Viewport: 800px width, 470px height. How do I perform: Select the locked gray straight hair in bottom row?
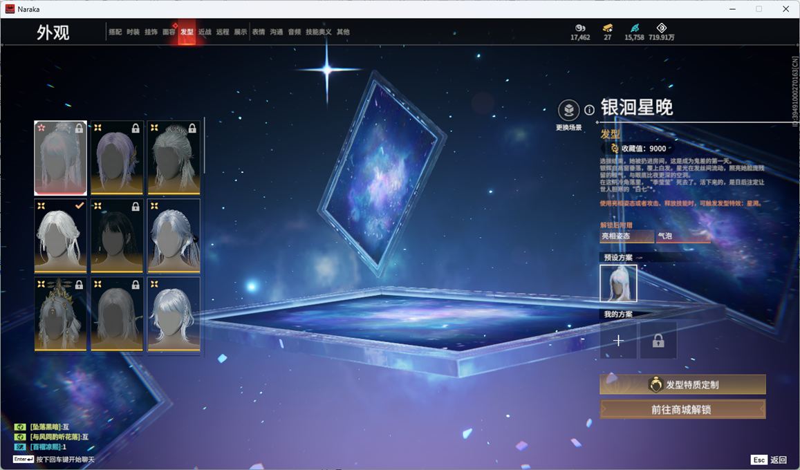pos(117,314)
